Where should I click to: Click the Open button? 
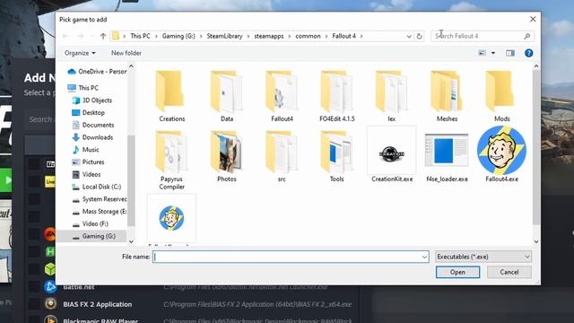click(457, 272)
